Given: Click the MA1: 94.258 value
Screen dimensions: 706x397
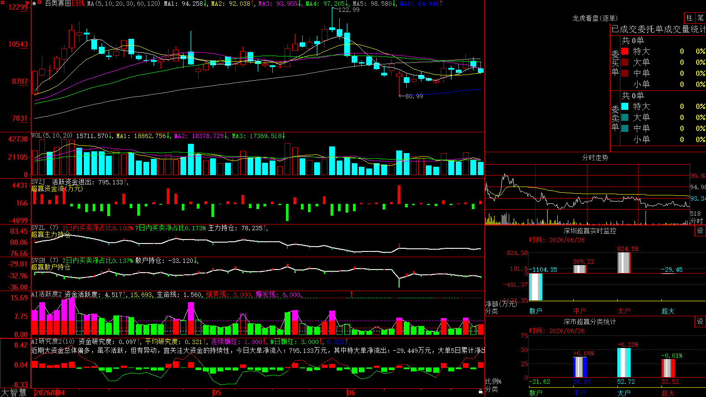Looking at the screenshot, I should click(185, 4).
